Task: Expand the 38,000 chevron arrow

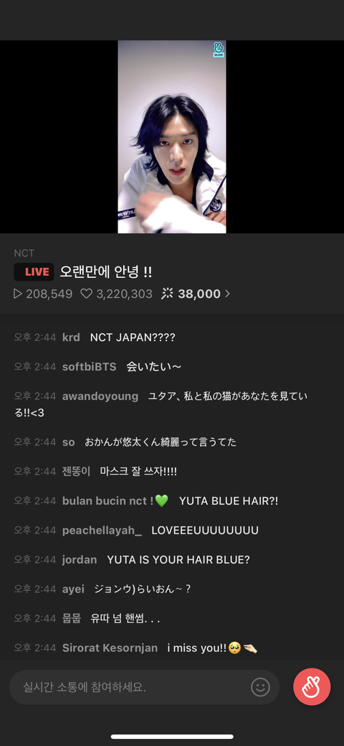Action: (227, 294)
